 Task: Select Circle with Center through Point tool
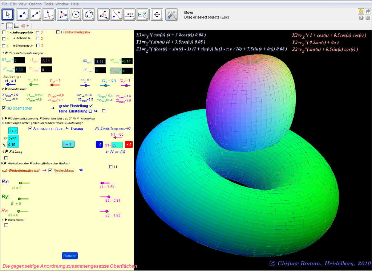(76, 15)
